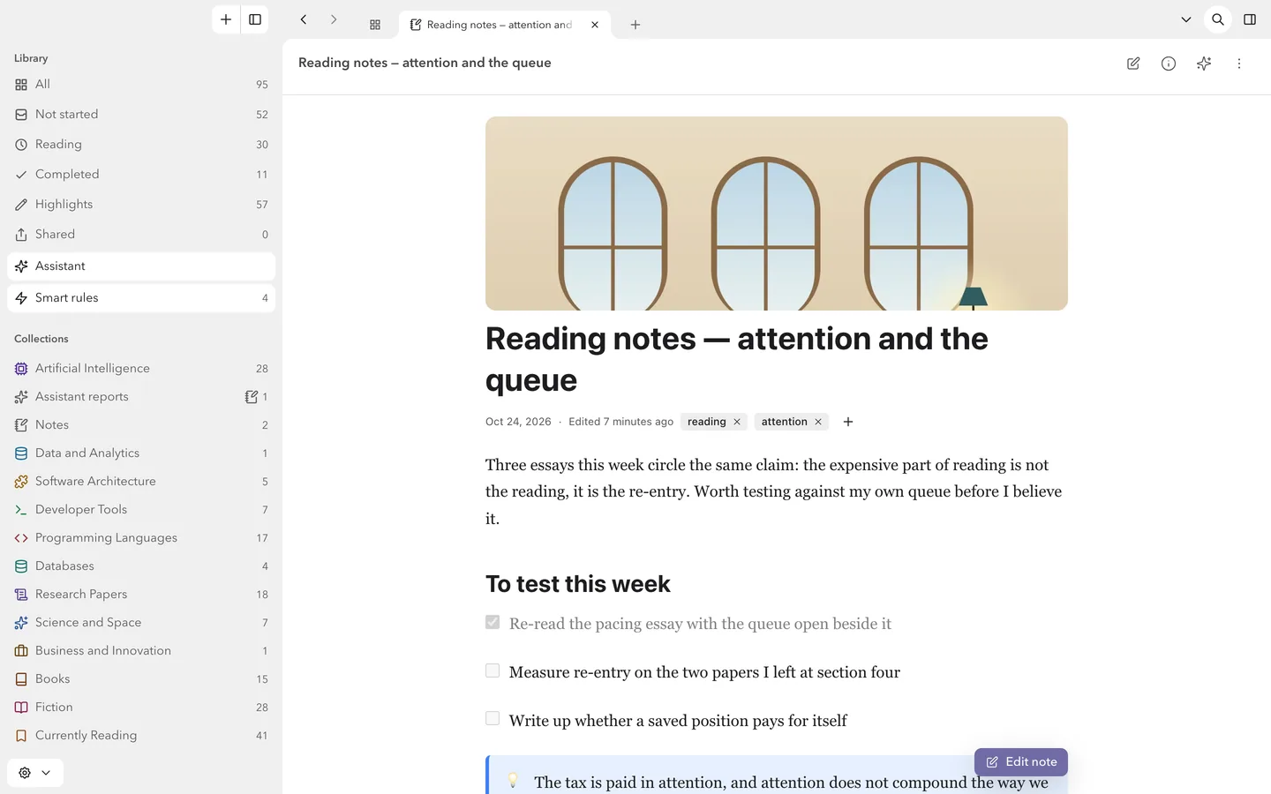This screenshot has width=1271, height=794.
Task: Open the Science and Space collection
Action: pyautogui.click(x=141, y=623)
